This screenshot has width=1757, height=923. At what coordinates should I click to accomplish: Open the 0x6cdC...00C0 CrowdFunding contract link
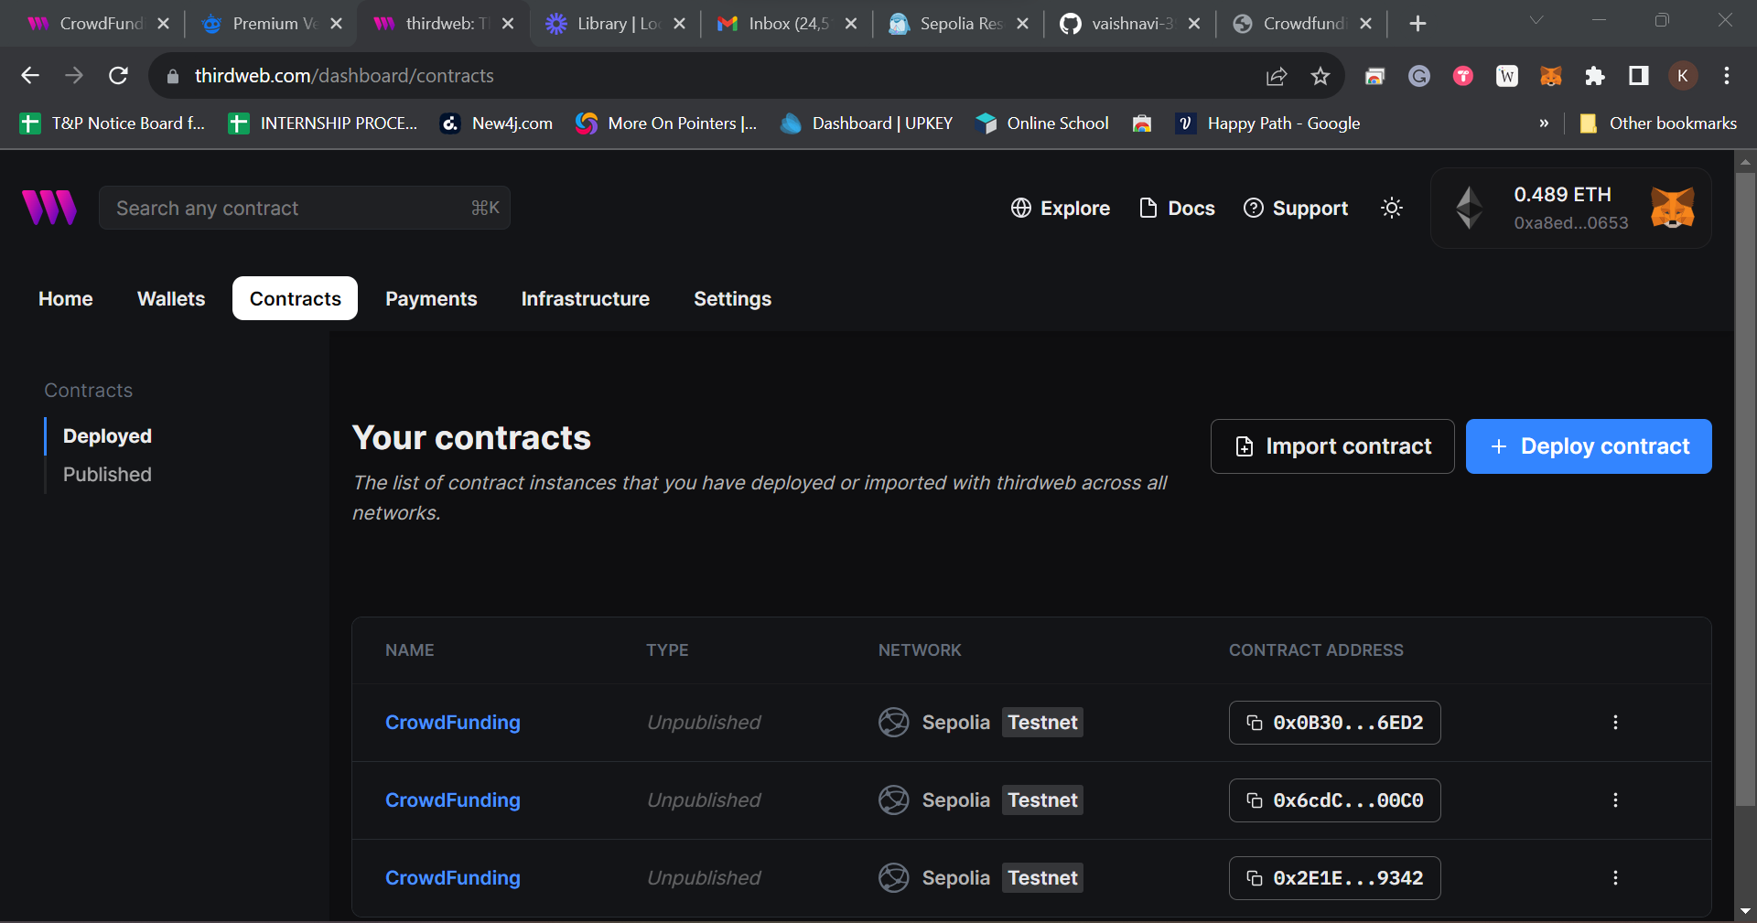[x=453, y=800]
